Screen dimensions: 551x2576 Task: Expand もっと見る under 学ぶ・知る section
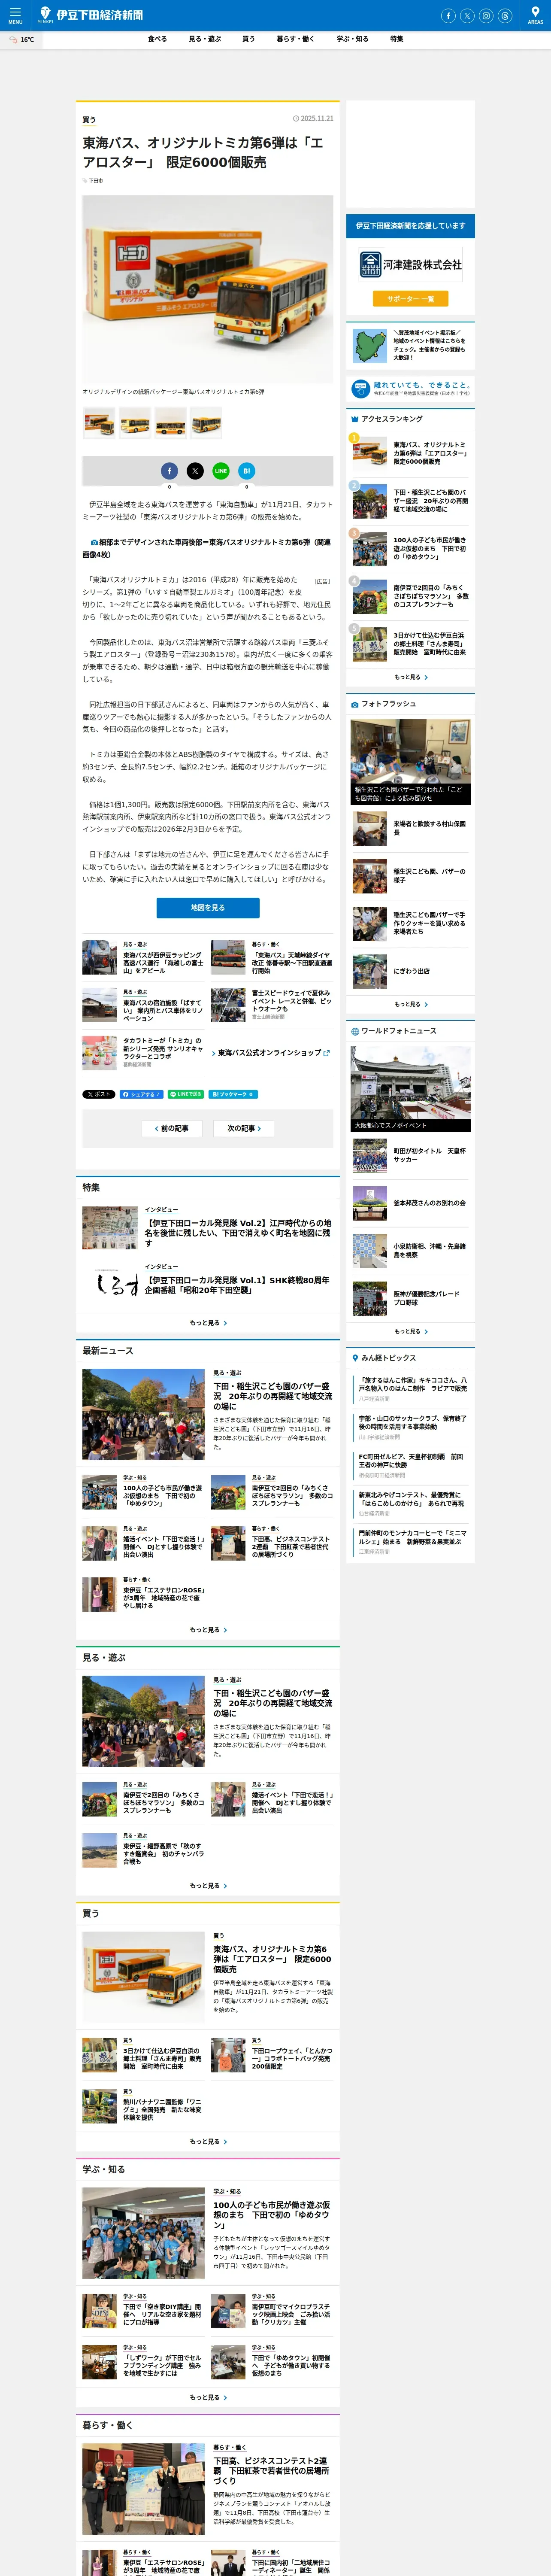point(208,2398)
